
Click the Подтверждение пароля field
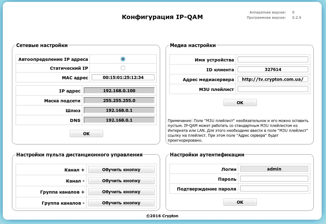point(274,188)
